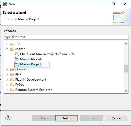The width and height of the screenshot is (131, 126).
Task: Select the PHP label
Action: (18, 74)
